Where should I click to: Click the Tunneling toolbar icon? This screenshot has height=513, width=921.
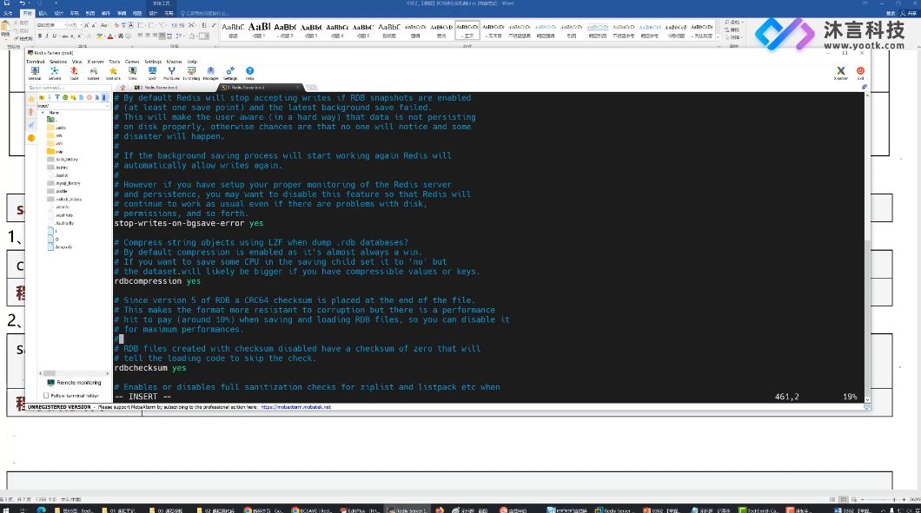[x=191, y=73]
